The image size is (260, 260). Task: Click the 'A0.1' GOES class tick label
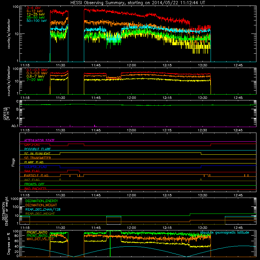click(x=15, y=126)
